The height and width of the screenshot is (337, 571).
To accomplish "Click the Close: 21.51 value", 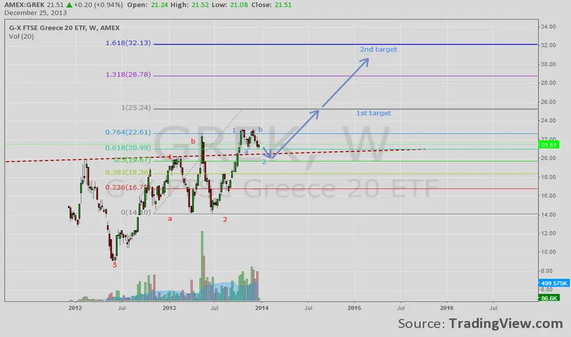I will [x=271, y=5].
